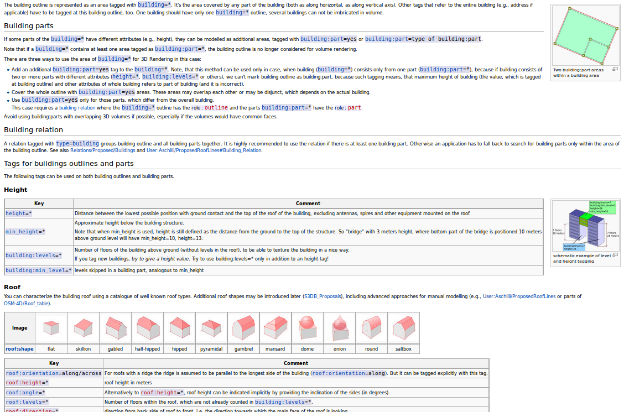Viewport: 629px width, 412px height.
Task: Follow the Relations/Proposed/Buildings link
Action: [x=102, y=150]
